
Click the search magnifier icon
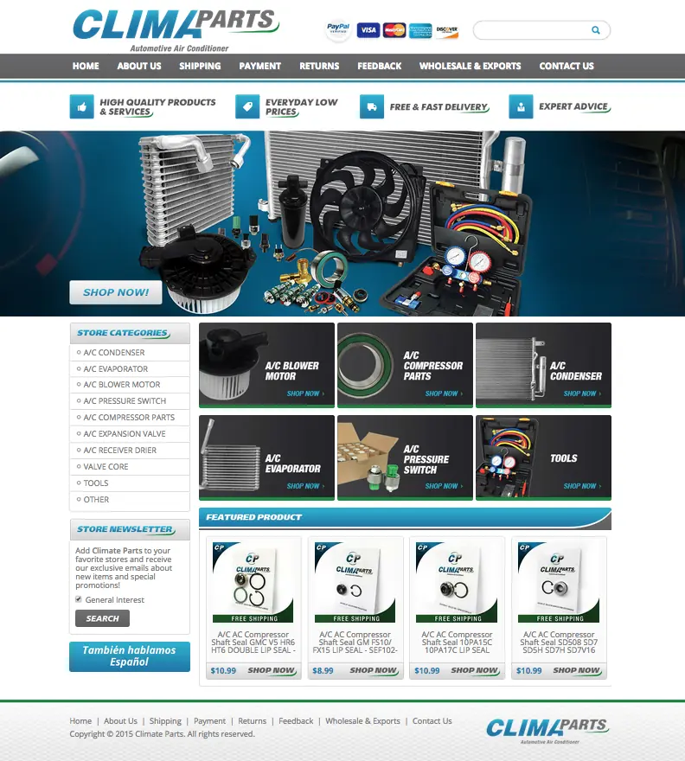pos(596,30)
